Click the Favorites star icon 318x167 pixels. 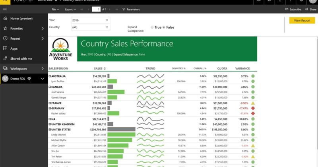[x=5, y=28]
